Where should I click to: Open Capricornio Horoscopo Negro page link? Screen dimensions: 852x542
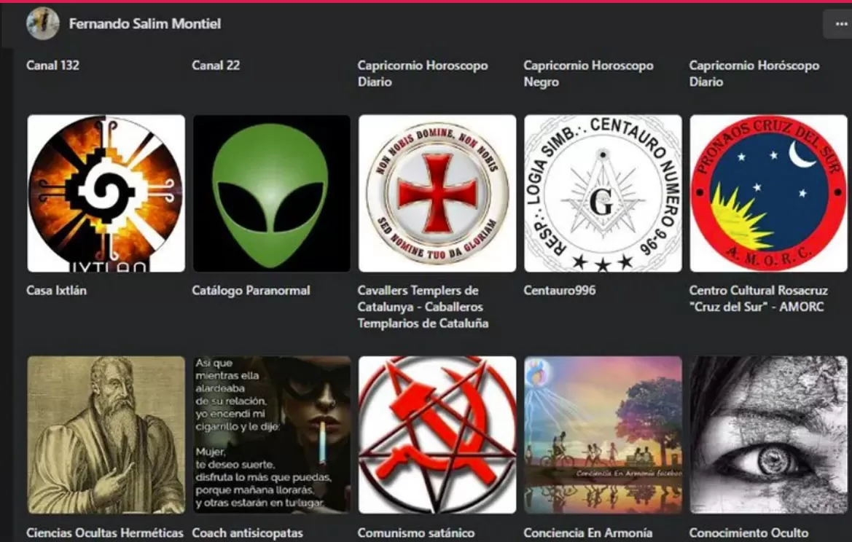pyautogui.click(x=587, y=74)
